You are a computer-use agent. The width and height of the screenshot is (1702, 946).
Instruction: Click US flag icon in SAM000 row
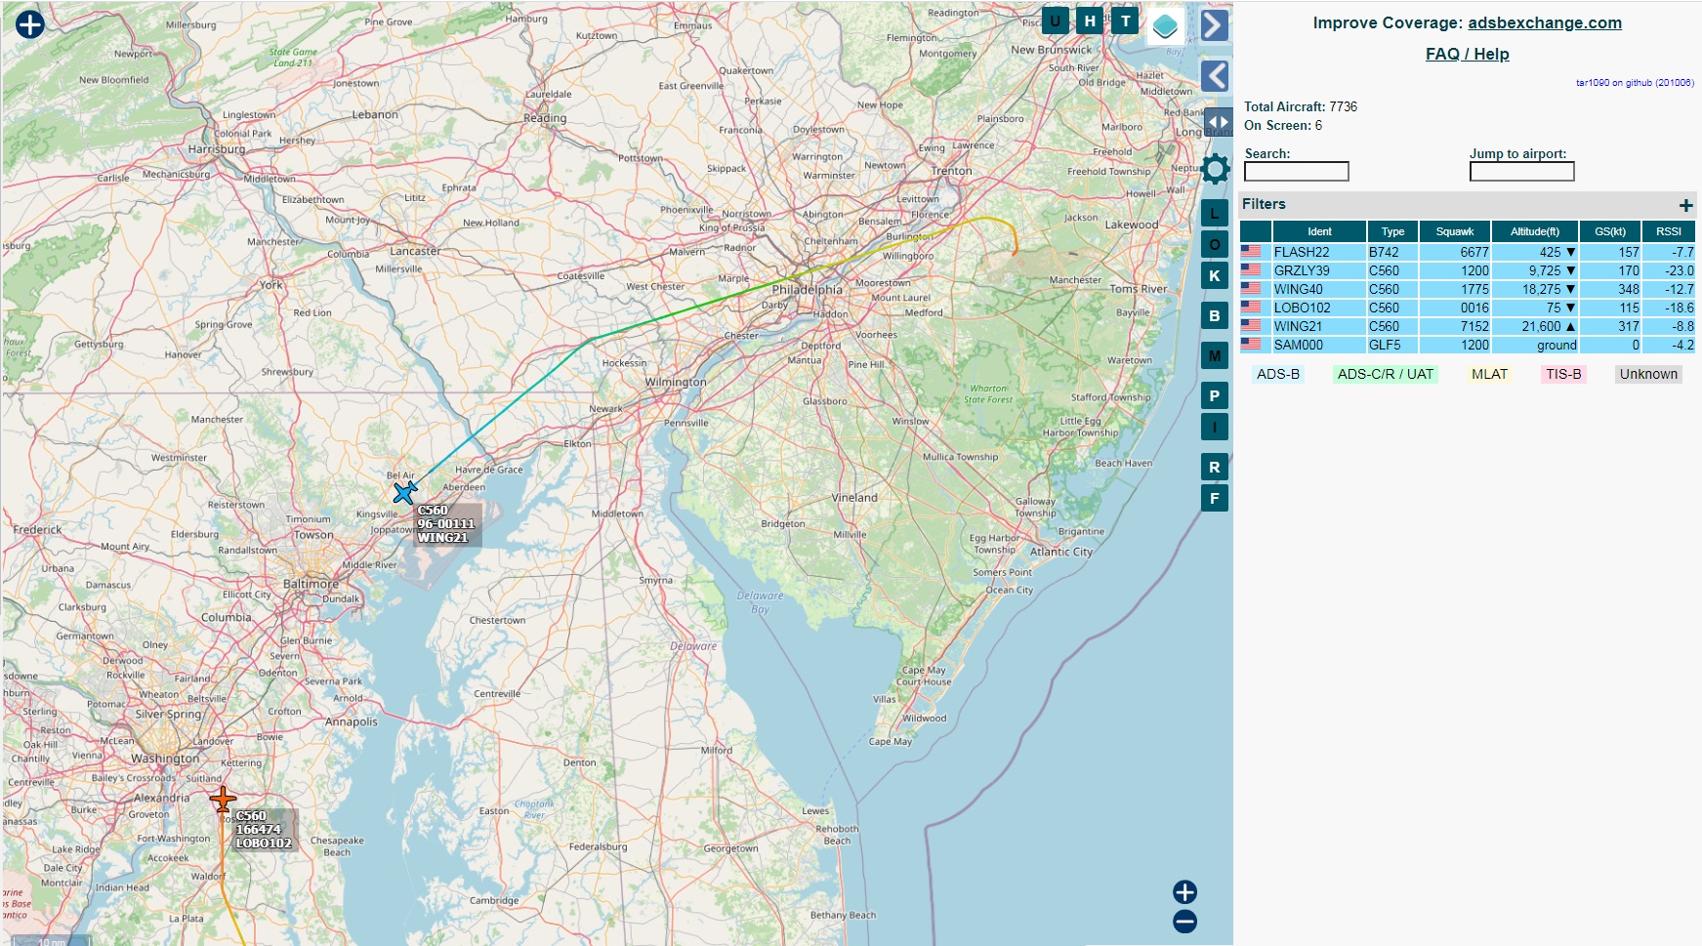tap(1251, 344)
